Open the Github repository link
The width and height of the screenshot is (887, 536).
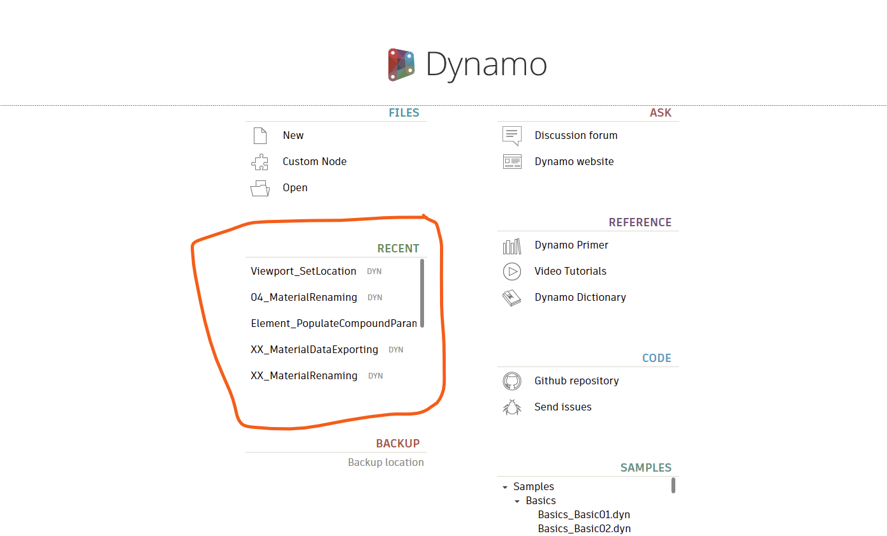(576, 381)
